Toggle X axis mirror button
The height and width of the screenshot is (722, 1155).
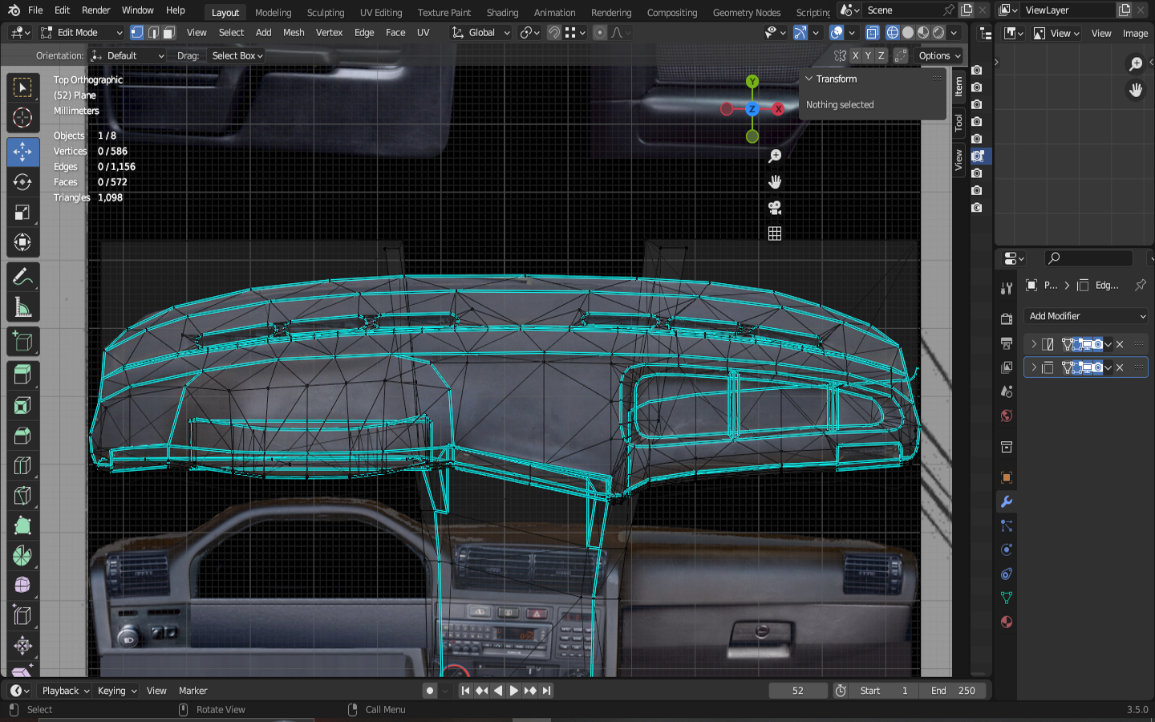(855, 55)
